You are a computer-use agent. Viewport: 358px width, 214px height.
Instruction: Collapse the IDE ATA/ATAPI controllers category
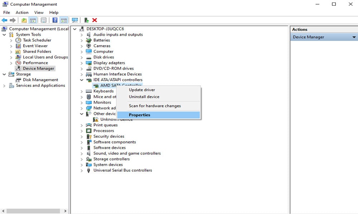82,80
